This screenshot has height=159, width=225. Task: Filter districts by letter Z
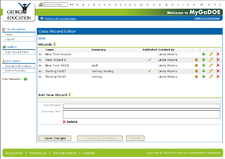[x=220, y=5]
